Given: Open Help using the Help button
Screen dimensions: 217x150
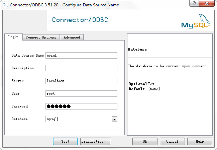Looking at the screenshot, I should [200, 141].
